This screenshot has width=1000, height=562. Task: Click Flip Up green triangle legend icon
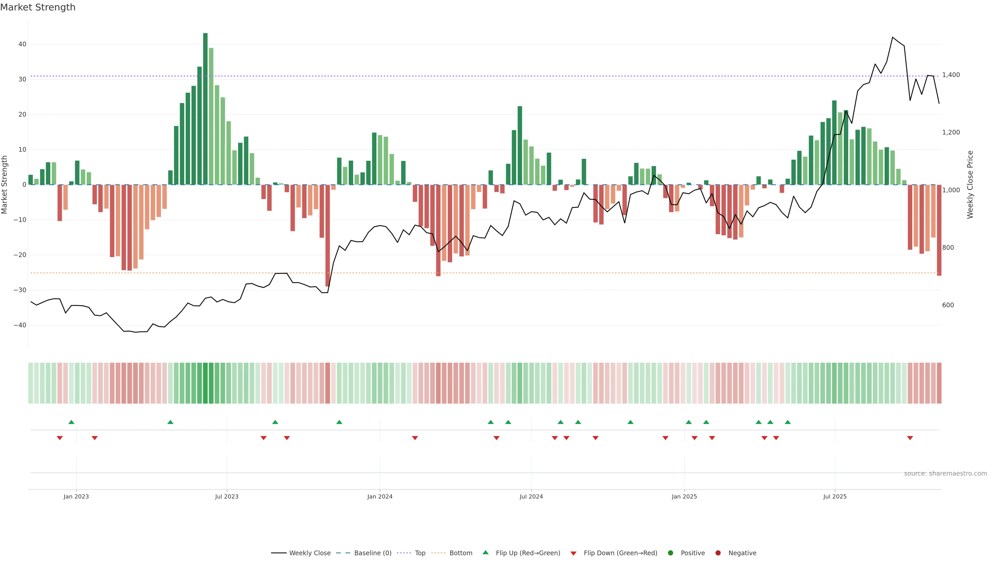click(485, 552)
